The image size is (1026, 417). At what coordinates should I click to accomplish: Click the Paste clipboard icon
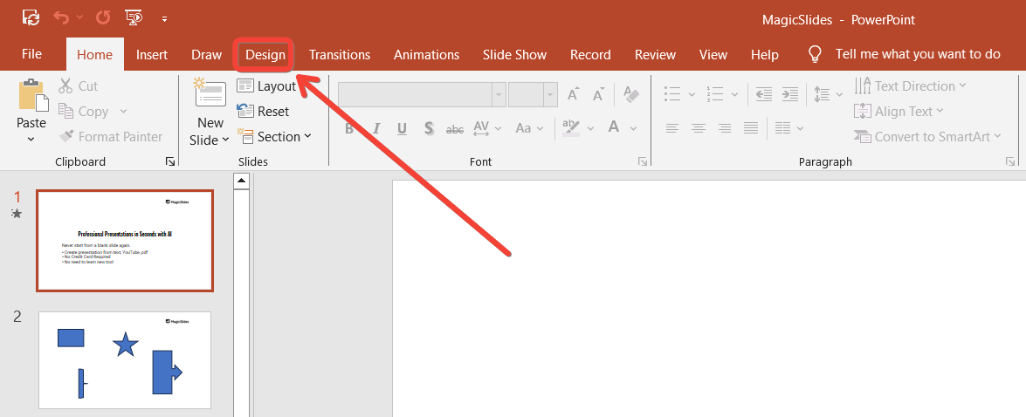tap(34, 95)
